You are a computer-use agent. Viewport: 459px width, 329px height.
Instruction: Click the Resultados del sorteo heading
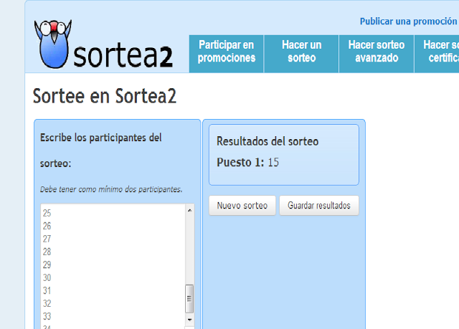pos(268,141)
